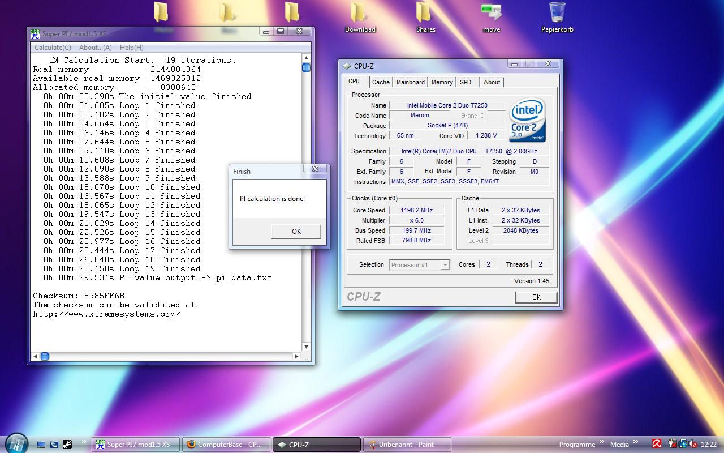724x453 pixels.
Task: Click the Switch between windows quick launch icon
Action: 54,445
